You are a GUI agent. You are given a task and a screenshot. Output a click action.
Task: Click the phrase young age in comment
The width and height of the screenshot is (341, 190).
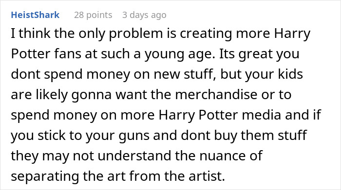180,54
